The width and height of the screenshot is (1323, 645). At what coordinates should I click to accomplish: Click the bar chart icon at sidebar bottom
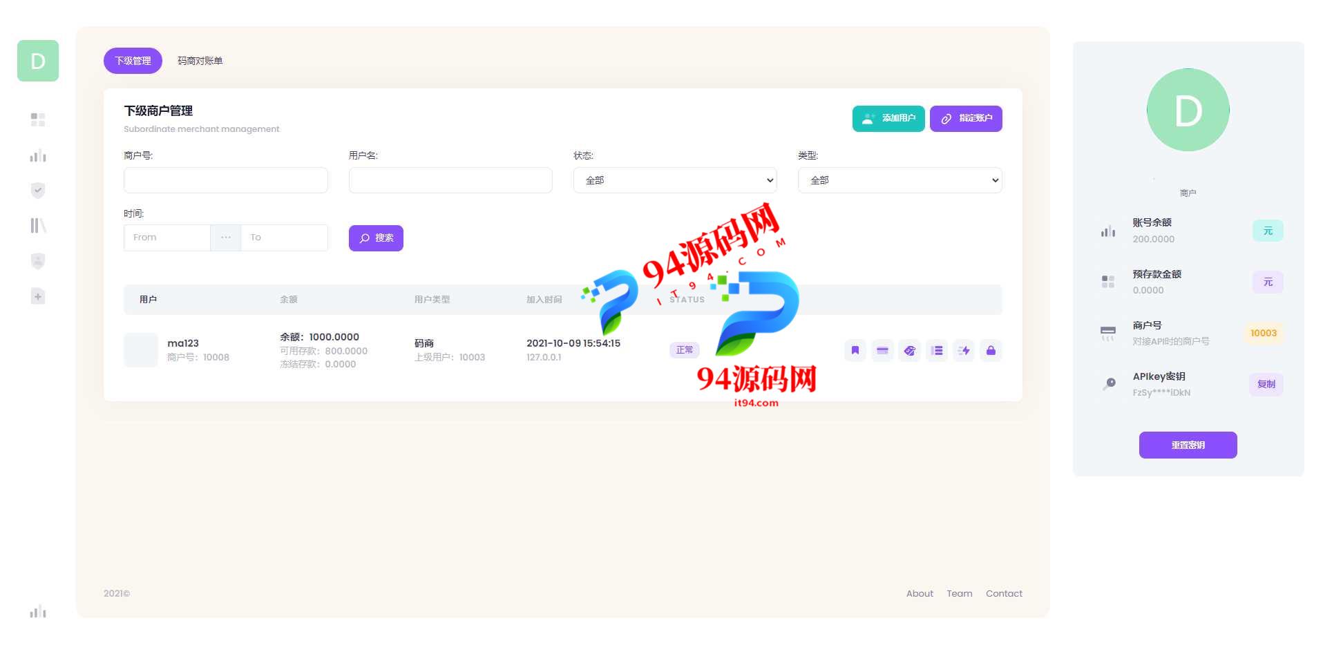(38, 611)
